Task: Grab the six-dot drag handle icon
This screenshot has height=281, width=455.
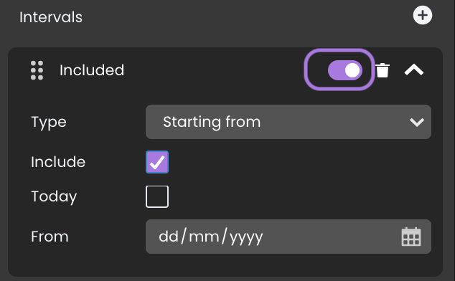Action: pos(37,70)
